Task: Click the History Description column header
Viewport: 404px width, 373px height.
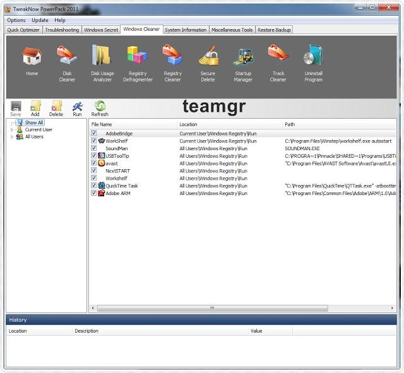Action: coord(160,331)
